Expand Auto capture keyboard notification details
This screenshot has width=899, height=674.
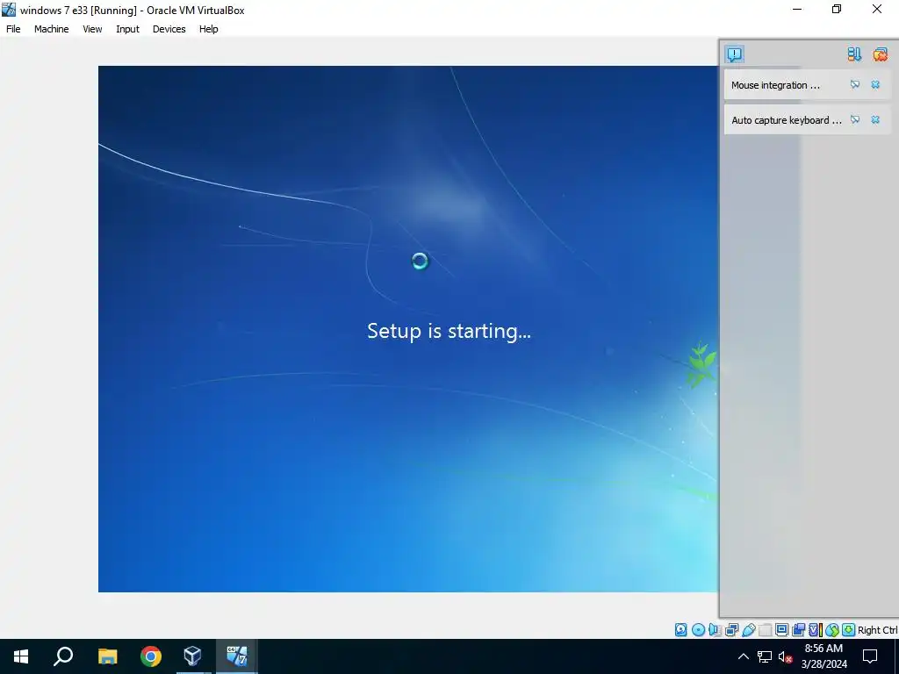click(855, 119)
